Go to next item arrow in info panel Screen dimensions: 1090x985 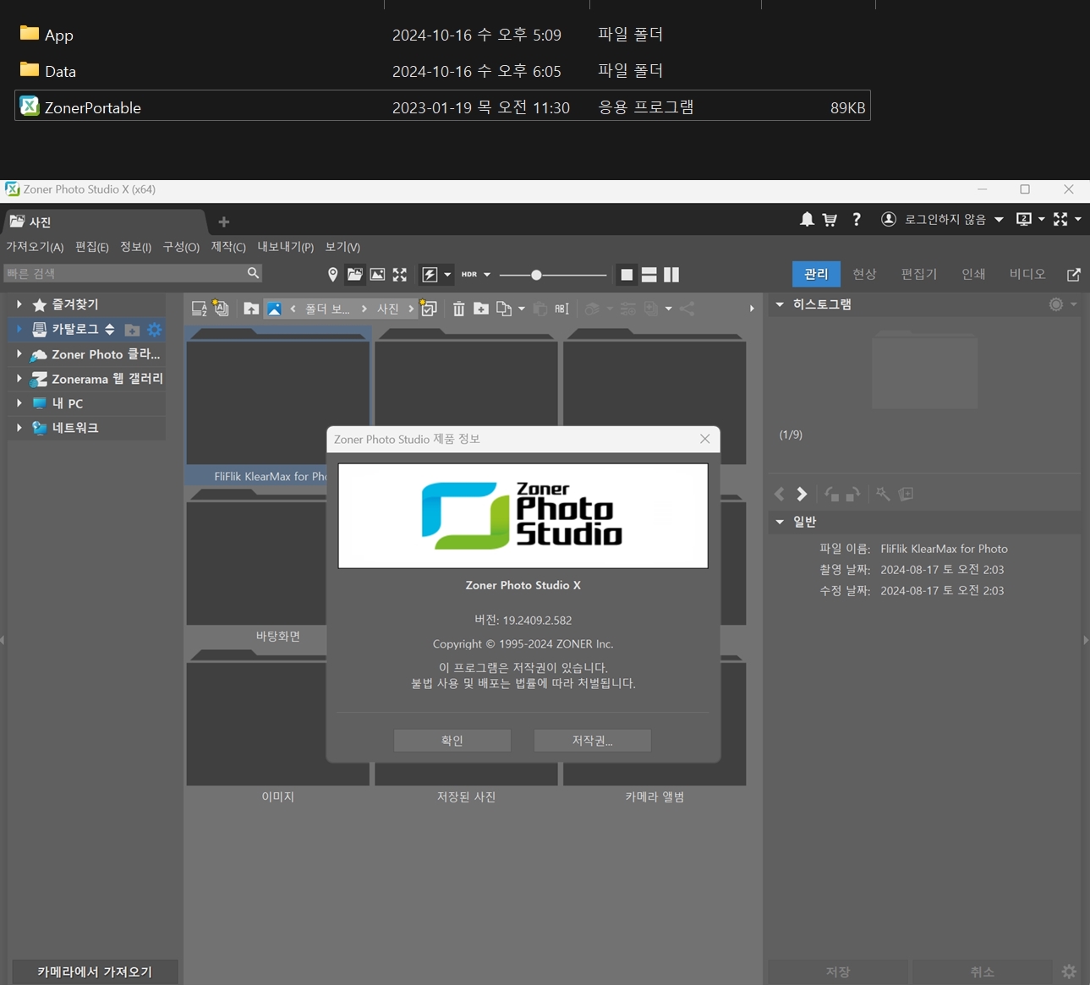coord(802,494)
